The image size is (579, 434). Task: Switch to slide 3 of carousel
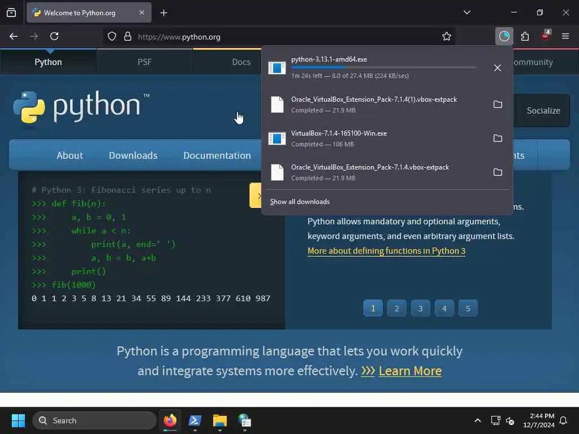click(x=420, y=308)
